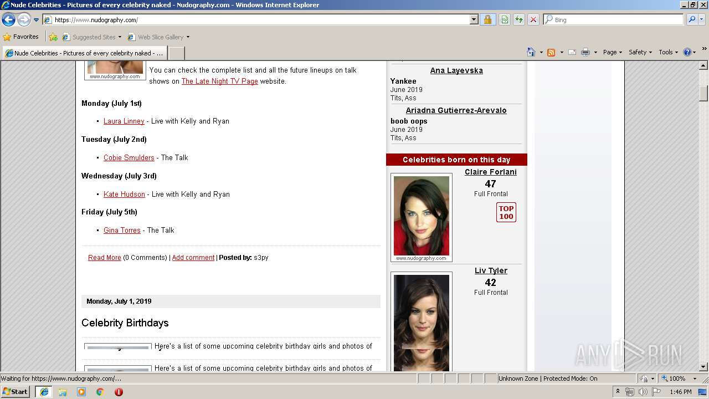Select the Nude Celebrities browser tab
Image resolution: width=709 pixels, height=399 pixels.
click(84, 53)
